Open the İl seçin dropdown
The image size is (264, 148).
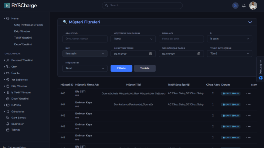(x=229, y=39)
